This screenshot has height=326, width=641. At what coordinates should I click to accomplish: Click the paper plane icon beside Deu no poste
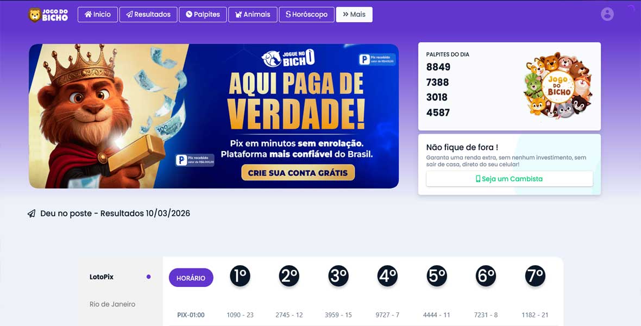[x=32, y=214]
